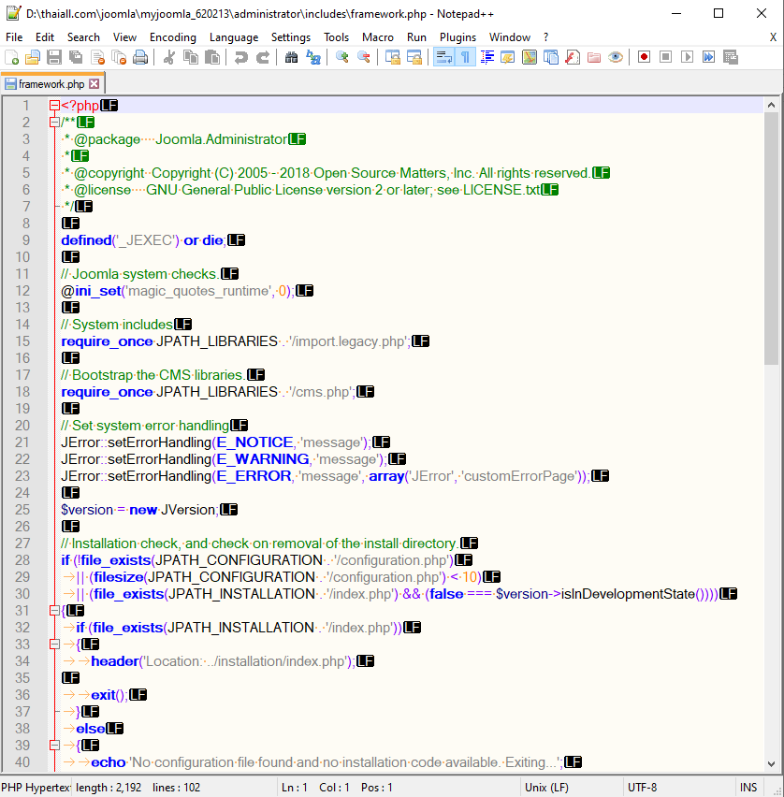Screen dimensions: 784x797
Task: Click the Replace toolbar icon
Action: (x=312, y=57)
